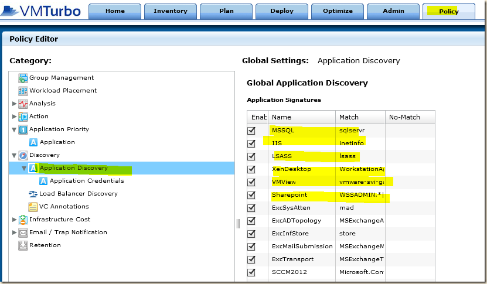
Task: Switch to the Inventory tab
Action: 171,11
